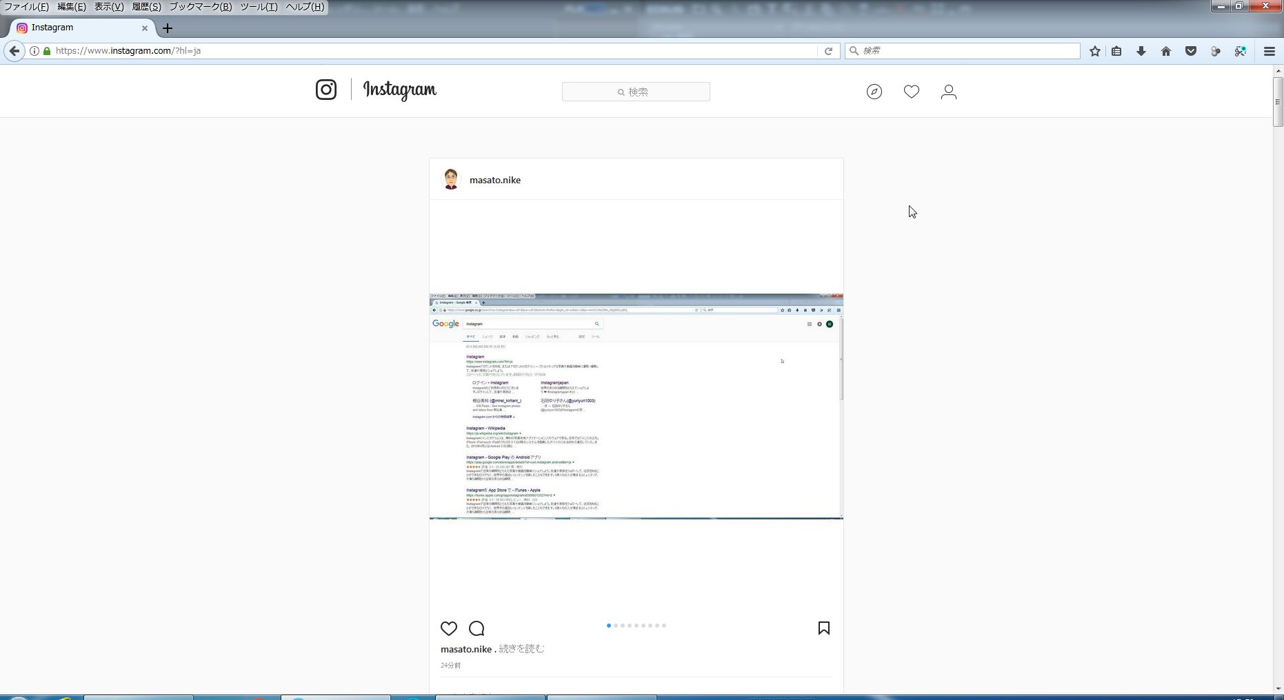This screenshot has height=700, width=1284.
Task: Save the post with the bookmark icon
Action: (824, 628)
